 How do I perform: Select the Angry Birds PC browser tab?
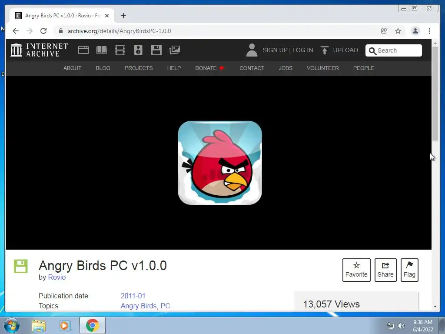pos(62,16)
